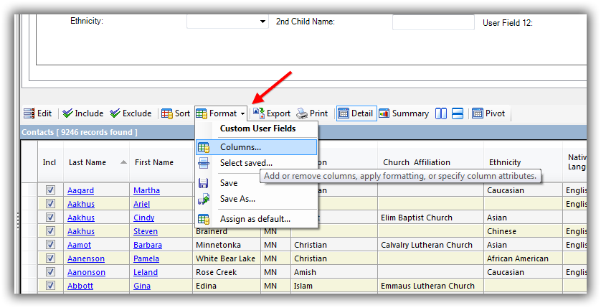Screen dimensions: 601x308
Task: Switch to Summary view
Action: click(404, 113)
